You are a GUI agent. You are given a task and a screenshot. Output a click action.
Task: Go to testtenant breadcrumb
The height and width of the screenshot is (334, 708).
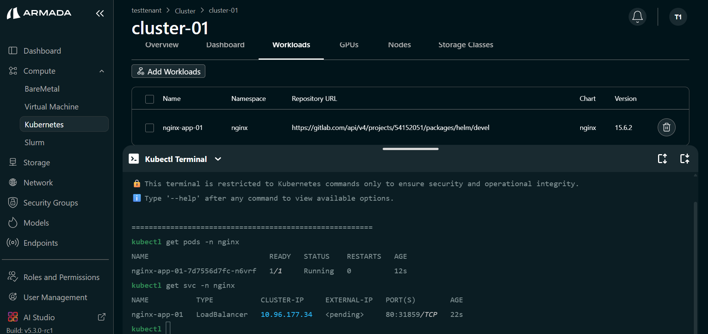[x=146, y=10]
